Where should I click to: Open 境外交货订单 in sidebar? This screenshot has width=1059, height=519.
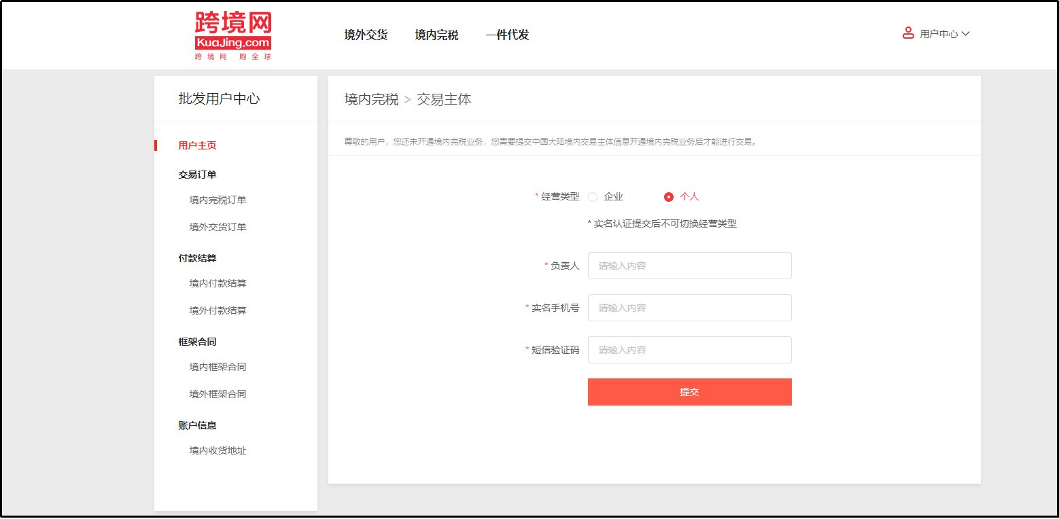[x=218, y=227]
